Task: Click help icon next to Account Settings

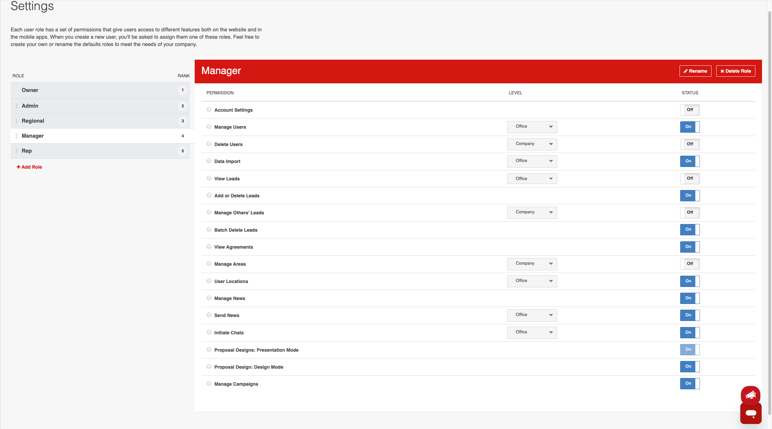Action: point(209,110)
